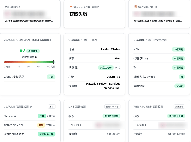Click the 代理 (Proxy) 未检测到 badge
This screenshot has height=142, width=191.
click(178, 59)
